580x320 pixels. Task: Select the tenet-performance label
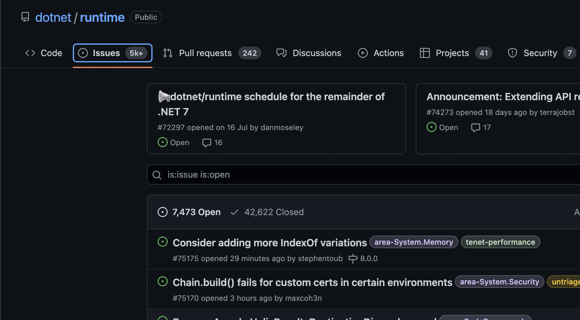[x=501, y=242]
